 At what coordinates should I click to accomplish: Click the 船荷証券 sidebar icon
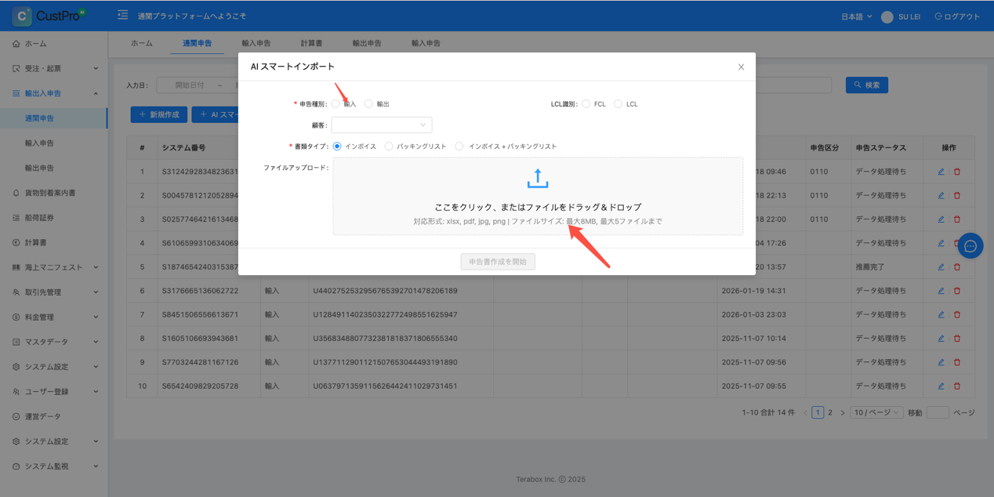(x=16, y=218)
